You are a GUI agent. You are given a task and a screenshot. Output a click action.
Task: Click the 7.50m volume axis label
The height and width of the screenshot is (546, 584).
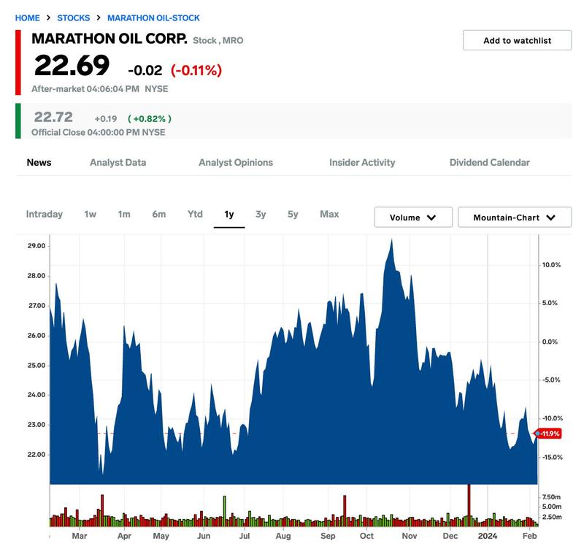point(551,497)
